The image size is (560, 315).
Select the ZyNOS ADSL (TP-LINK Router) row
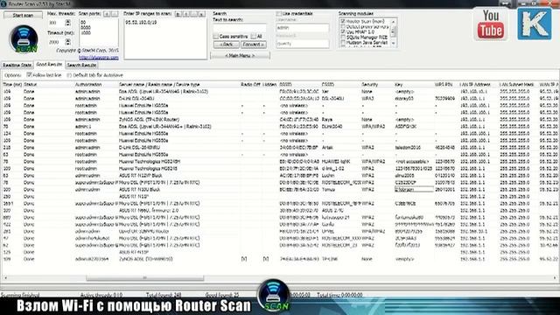(280, 120)
